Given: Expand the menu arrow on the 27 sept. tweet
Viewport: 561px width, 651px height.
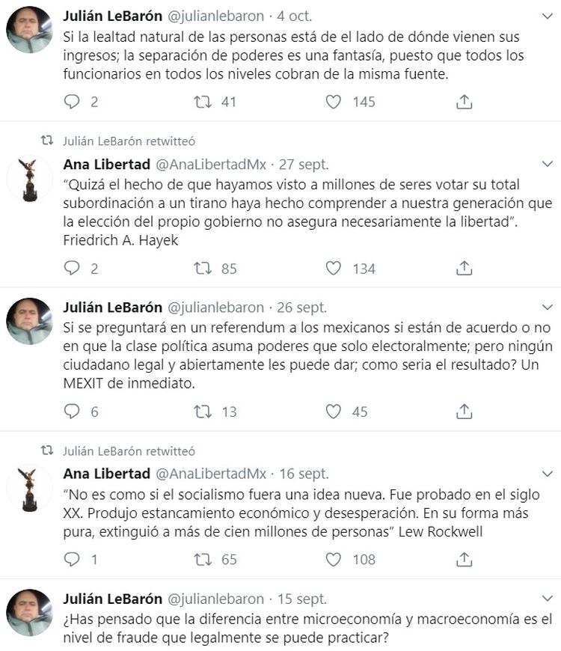Looking at the screenshot, I should point(548,164).
